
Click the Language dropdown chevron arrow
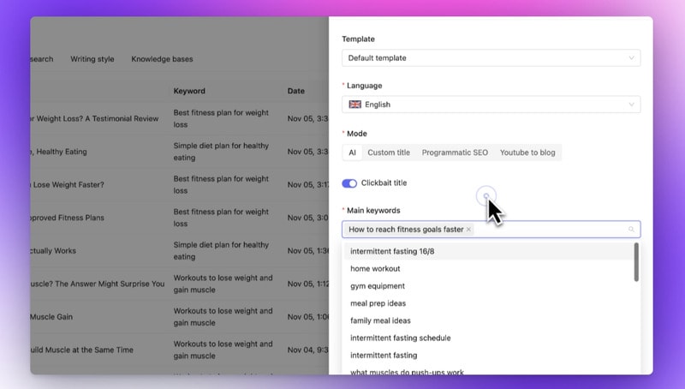(x=631, y=105)
